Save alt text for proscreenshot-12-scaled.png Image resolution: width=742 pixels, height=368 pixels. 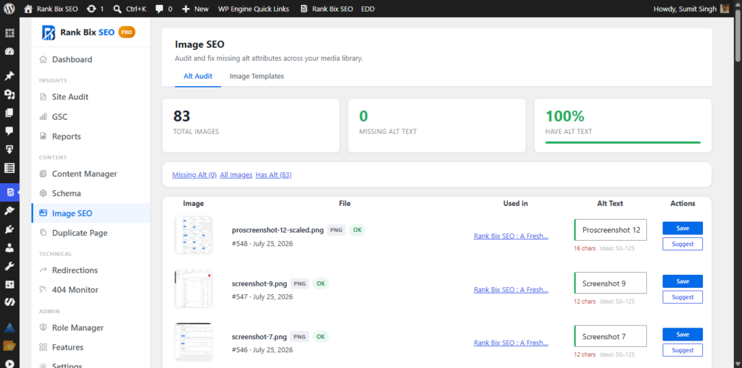point(683,228)
